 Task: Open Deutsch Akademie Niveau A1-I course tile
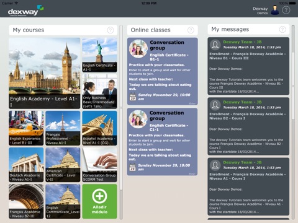point(26,165)
